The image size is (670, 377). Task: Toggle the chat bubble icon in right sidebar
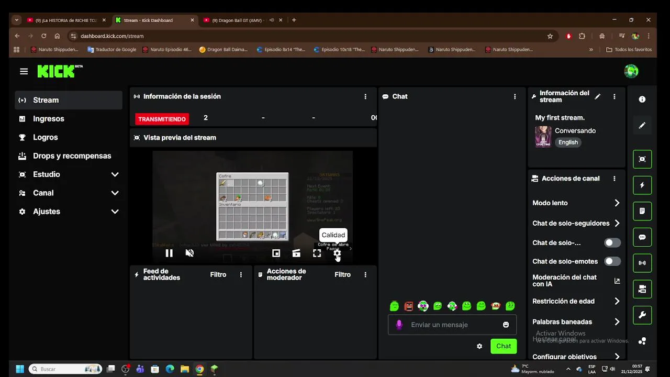point(642,237)
